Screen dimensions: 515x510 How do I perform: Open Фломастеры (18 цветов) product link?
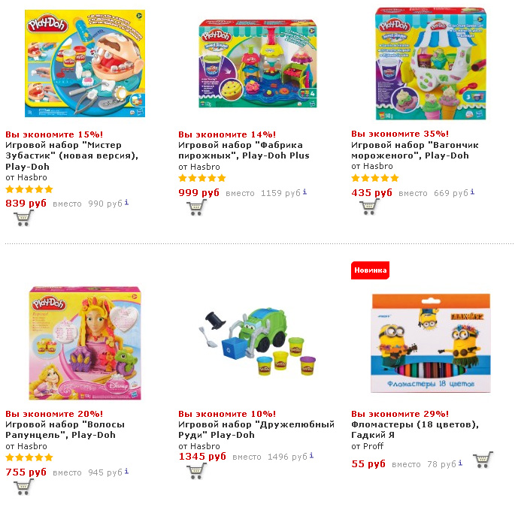point(415,430)
